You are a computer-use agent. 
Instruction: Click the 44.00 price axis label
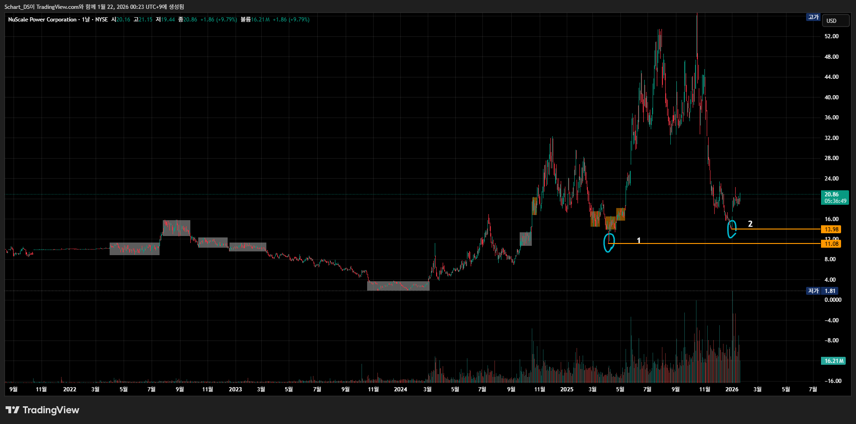click(x=831, y=77)
